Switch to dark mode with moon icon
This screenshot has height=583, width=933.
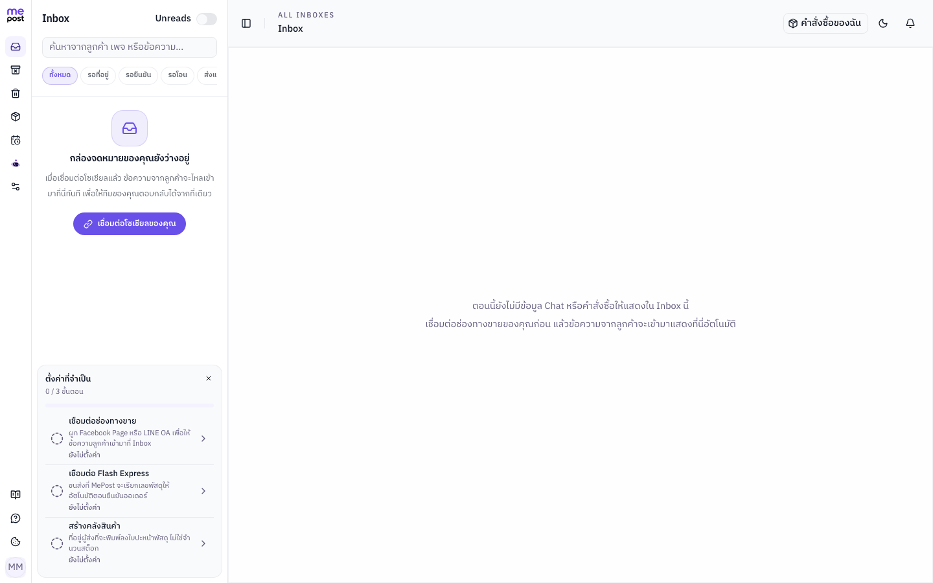point(883,23)
